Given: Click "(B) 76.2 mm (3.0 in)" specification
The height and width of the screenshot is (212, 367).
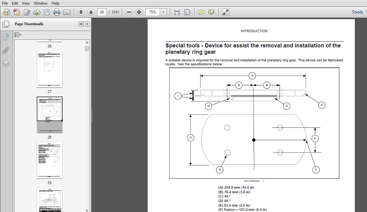Looking at the screenshot, I should point(234,192).
